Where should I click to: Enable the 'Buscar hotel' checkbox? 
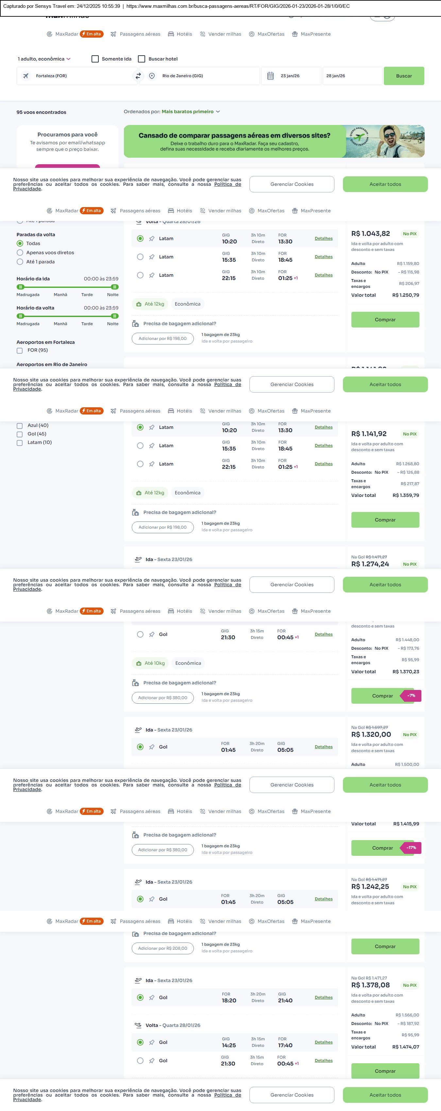pyautogui.click(x=142, y=59)
